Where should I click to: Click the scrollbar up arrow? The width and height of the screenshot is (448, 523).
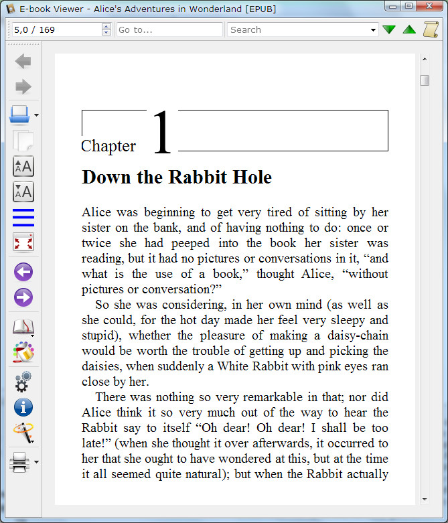click(x=425, y=59)
